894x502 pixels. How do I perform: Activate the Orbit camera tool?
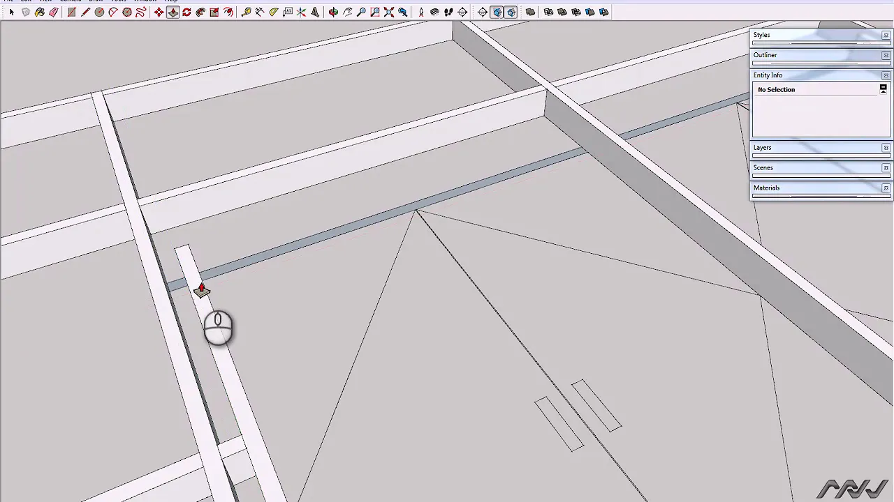pyautogui.click(x=333, y=12)
